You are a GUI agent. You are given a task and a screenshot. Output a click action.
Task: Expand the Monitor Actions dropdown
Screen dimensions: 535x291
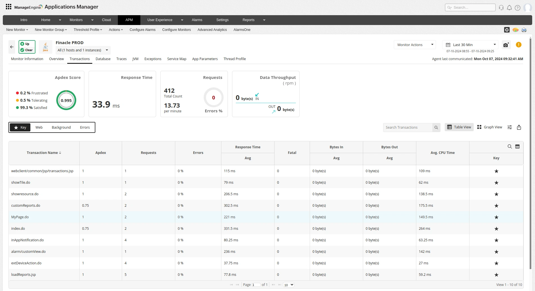[415, 45]
